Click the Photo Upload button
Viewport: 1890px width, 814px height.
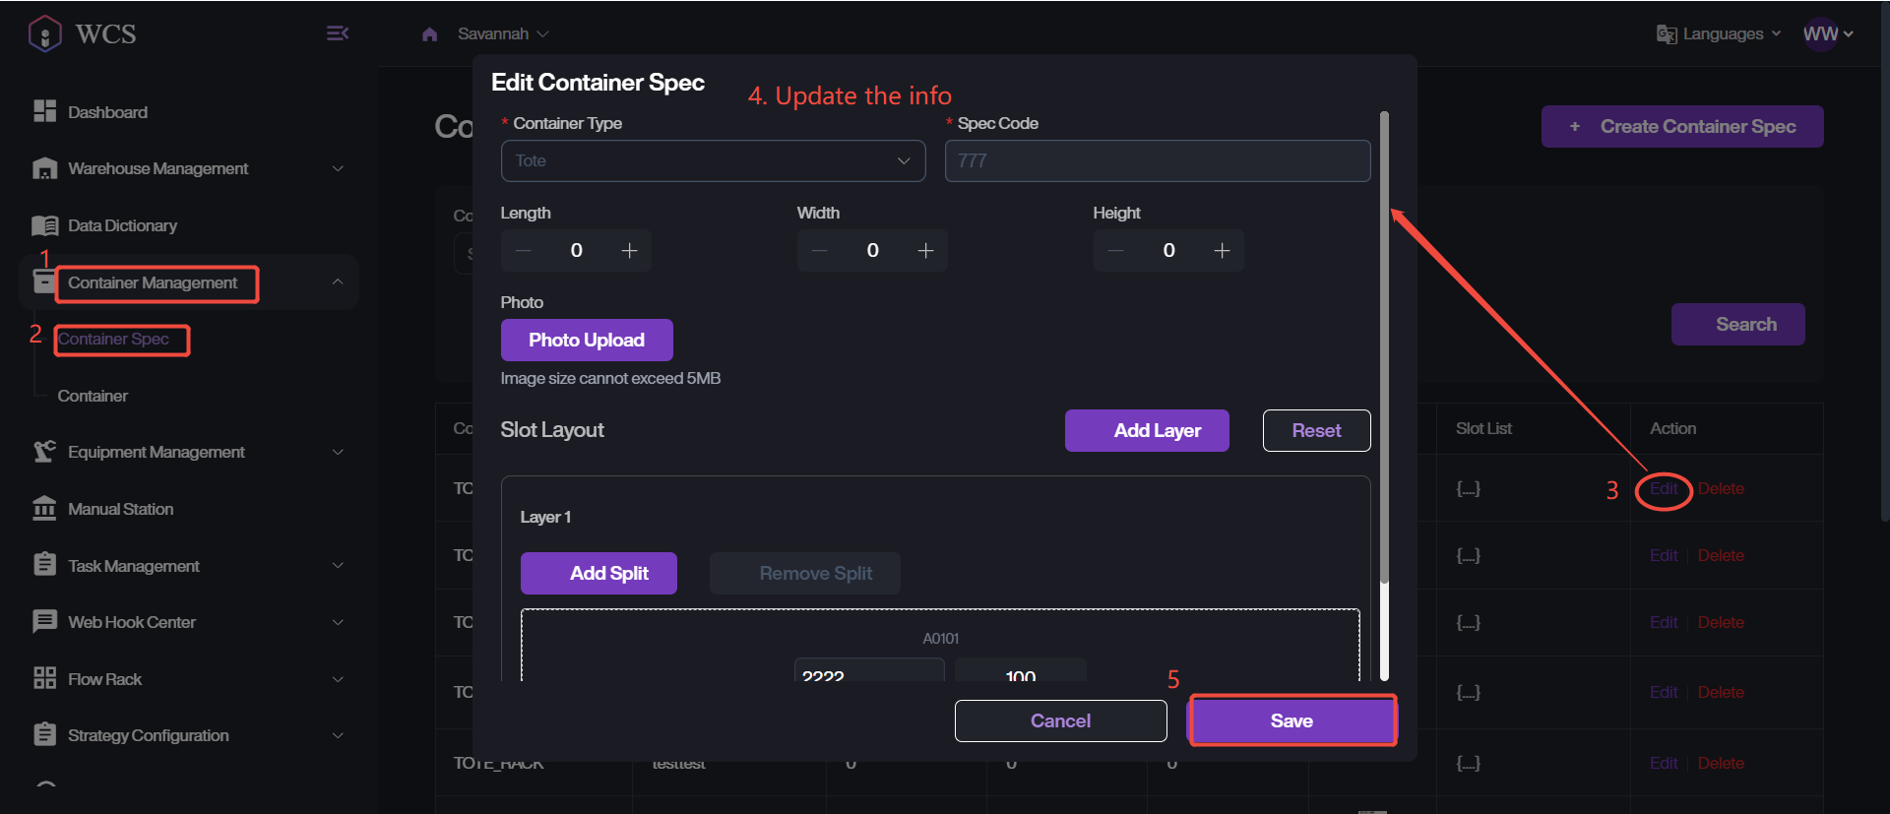[587, 340]
